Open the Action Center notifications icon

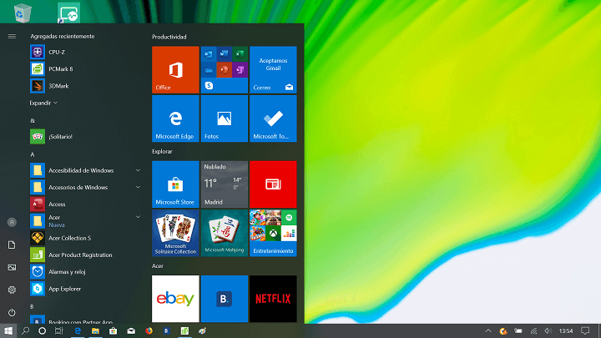click(585, 330)
